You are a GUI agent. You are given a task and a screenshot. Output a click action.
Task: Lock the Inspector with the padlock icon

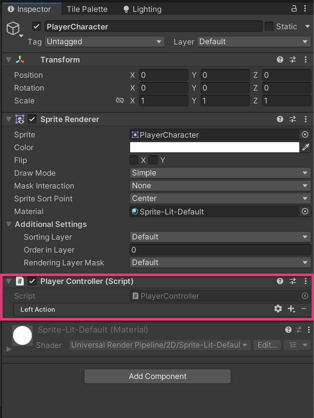click(294, 9)
